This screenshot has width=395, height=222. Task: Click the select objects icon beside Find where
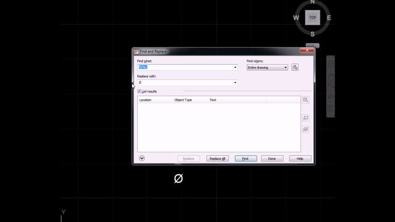[x=295, y=67]
